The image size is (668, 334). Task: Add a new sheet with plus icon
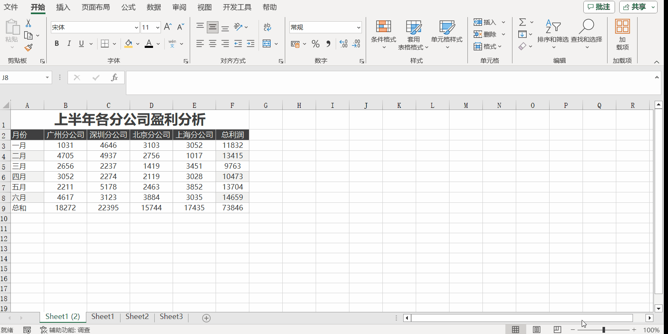(x=206, y=318)
